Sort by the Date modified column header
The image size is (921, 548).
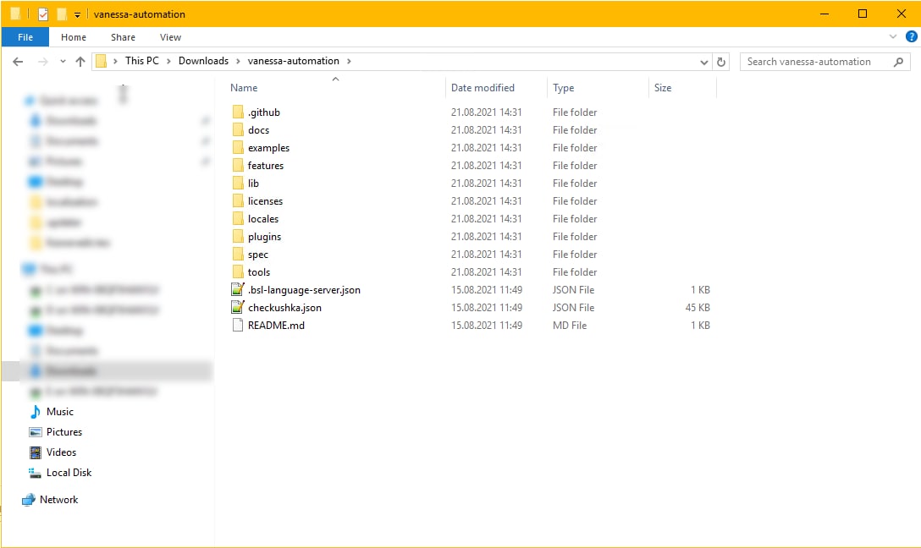483,87
